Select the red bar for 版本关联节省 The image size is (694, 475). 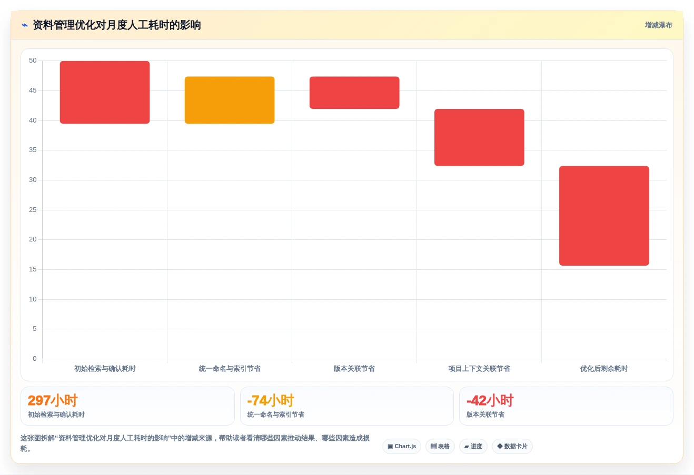(x=354, y=93)
